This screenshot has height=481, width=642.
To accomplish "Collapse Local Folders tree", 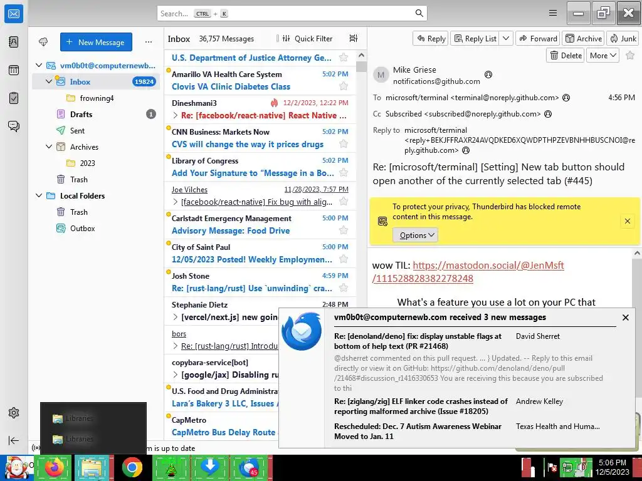I will tap(39, 195).
